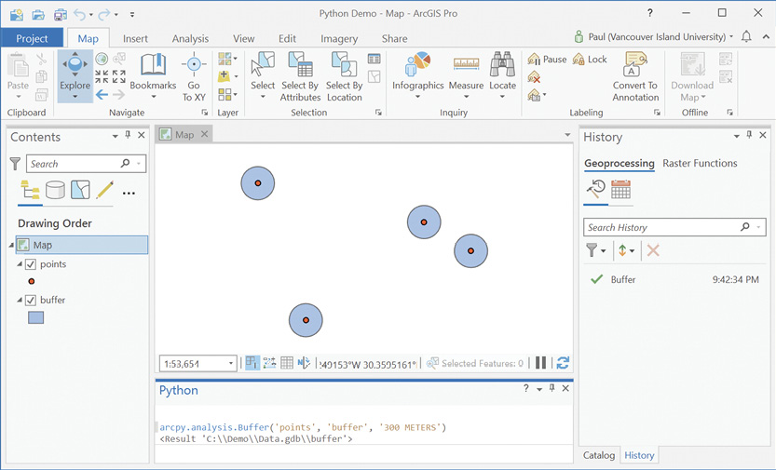
Task: Save the project from quick access toolbar
Action: pos(61,14)
